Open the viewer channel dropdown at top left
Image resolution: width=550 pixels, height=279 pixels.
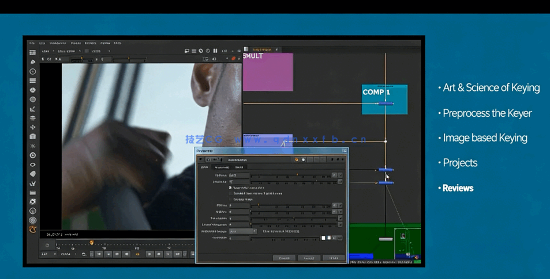point(47,51)
